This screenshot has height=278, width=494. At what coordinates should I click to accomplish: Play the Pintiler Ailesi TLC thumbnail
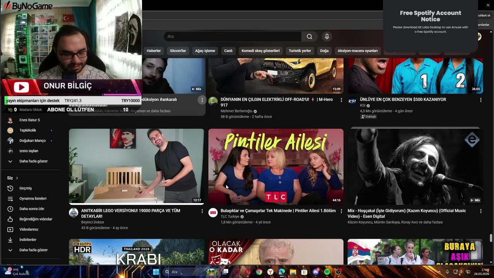pyautogui.click(x=276, y=166)
